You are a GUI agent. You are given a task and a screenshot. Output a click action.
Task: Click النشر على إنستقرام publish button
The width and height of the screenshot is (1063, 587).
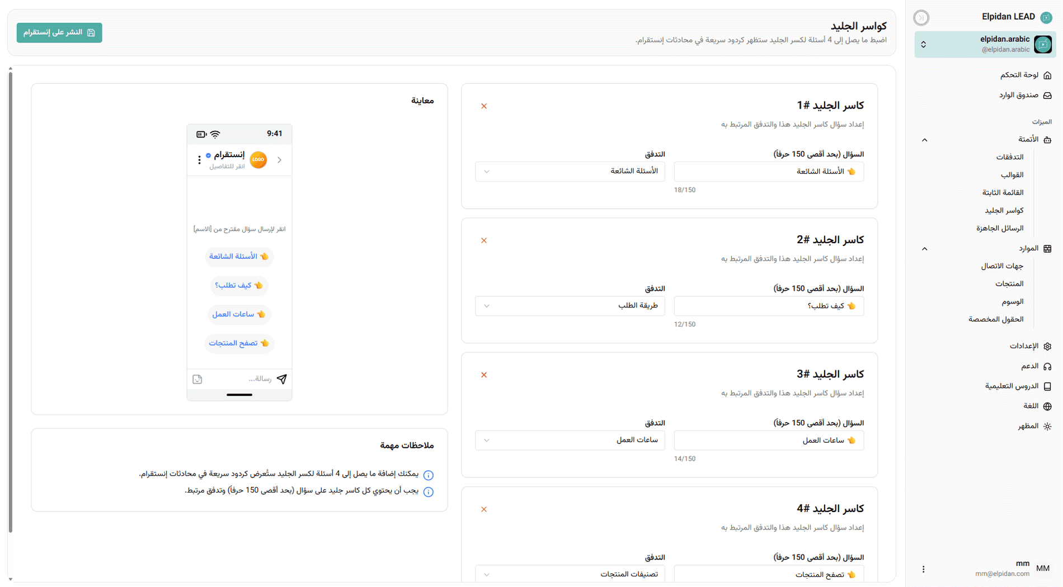[x=59, y=32]
